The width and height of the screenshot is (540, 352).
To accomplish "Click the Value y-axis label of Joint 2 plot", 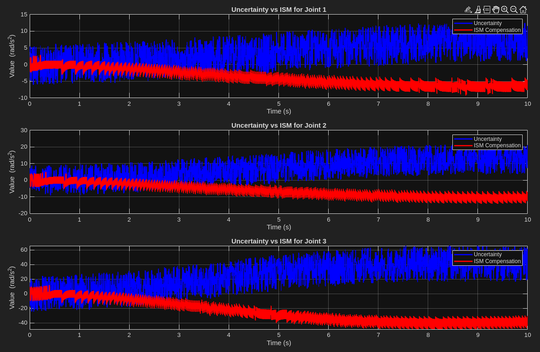I will [12, 172].
